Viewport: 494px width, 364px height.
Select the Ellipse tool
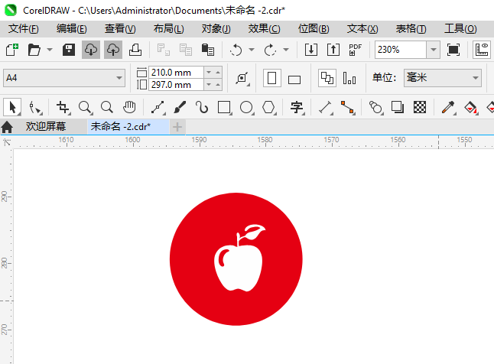(x=246, y=107)
